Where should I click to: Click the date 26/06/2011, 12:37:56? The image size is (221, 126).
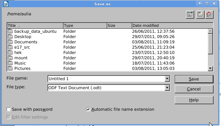[153, 31]
